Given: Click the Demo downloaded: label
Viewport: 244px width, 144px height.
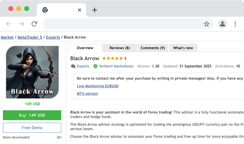Looking at the screenshot, I should click(x=16, y=137).
